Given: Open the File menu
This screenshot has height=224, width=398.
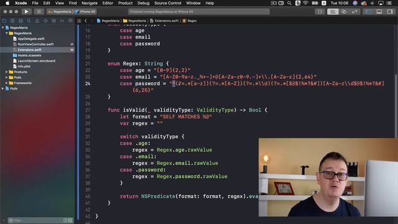Looking at the screenshot, I should pos(35,3).
